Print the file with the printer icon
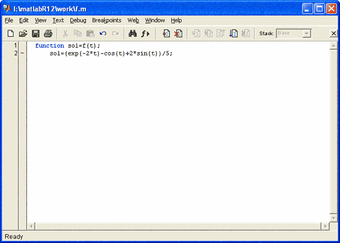340x243 pixels. (48, 34)
